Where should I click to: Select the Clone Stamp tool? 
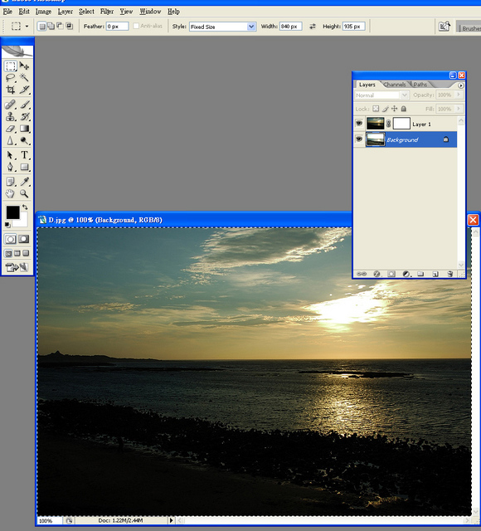[x=11, y=117]
